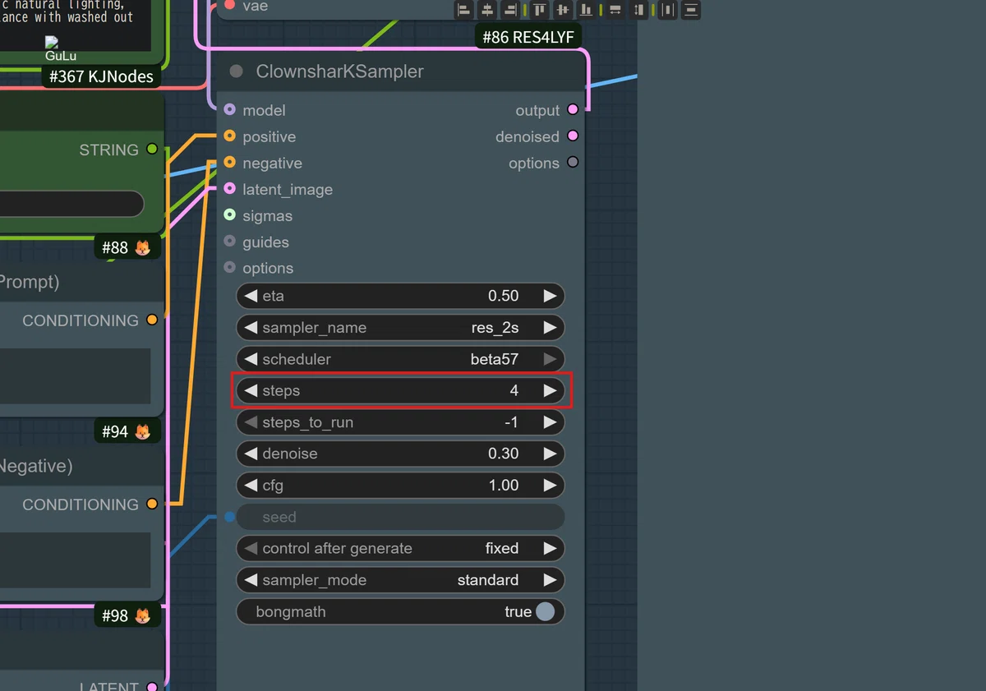Align selected nodes to the right edge
This screenshot has height=691, width=986.
tap(510, 10)
